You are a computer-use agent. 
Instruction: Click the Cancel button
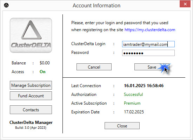pos(94,67)
